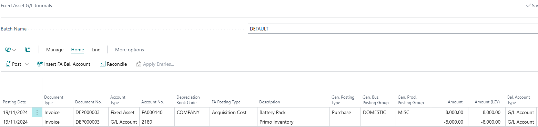The width and height of the screenshot is (538, 127).
Task: Sort by the Posting Date column header
Action: tap(14, 102)
